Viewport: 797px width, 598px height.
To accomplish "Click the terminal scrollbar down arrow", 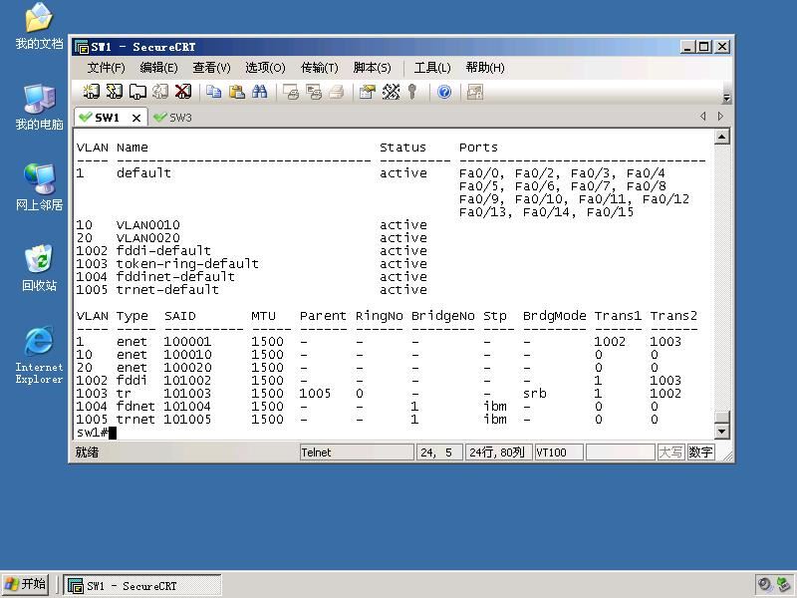I will click(721, 432).
